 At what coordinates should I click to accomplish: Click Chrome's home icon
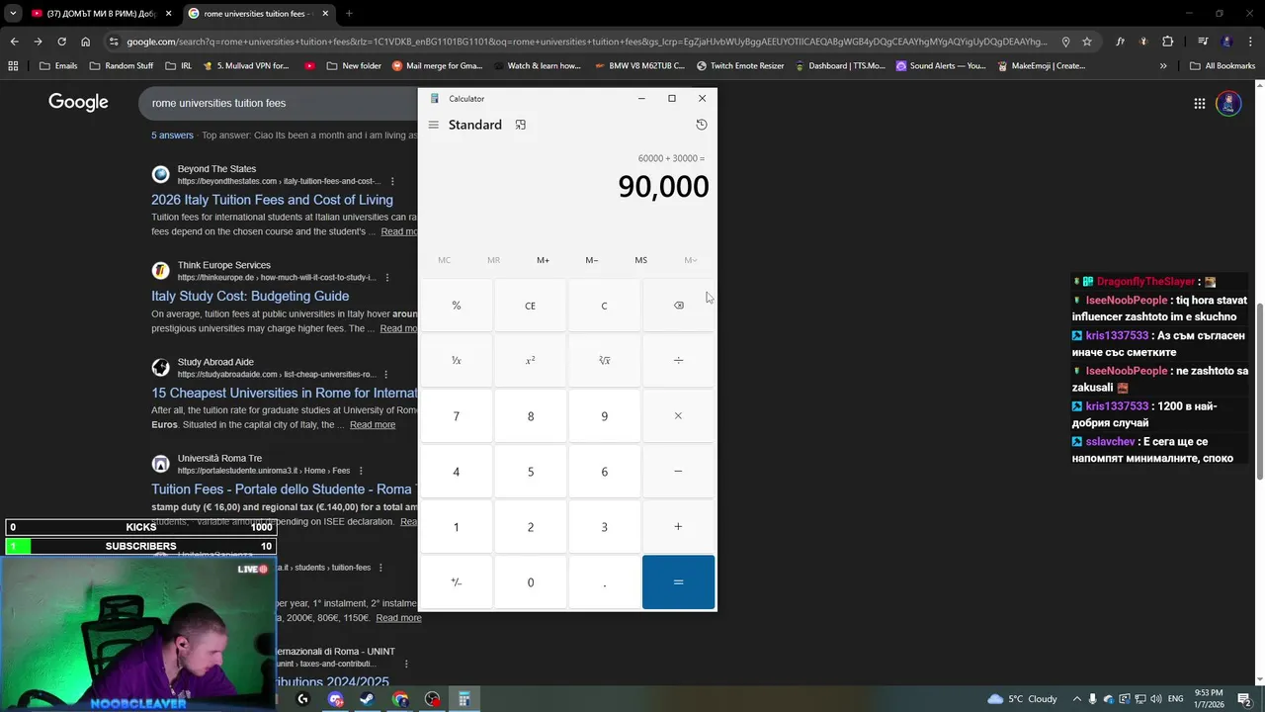coord(85,42)
